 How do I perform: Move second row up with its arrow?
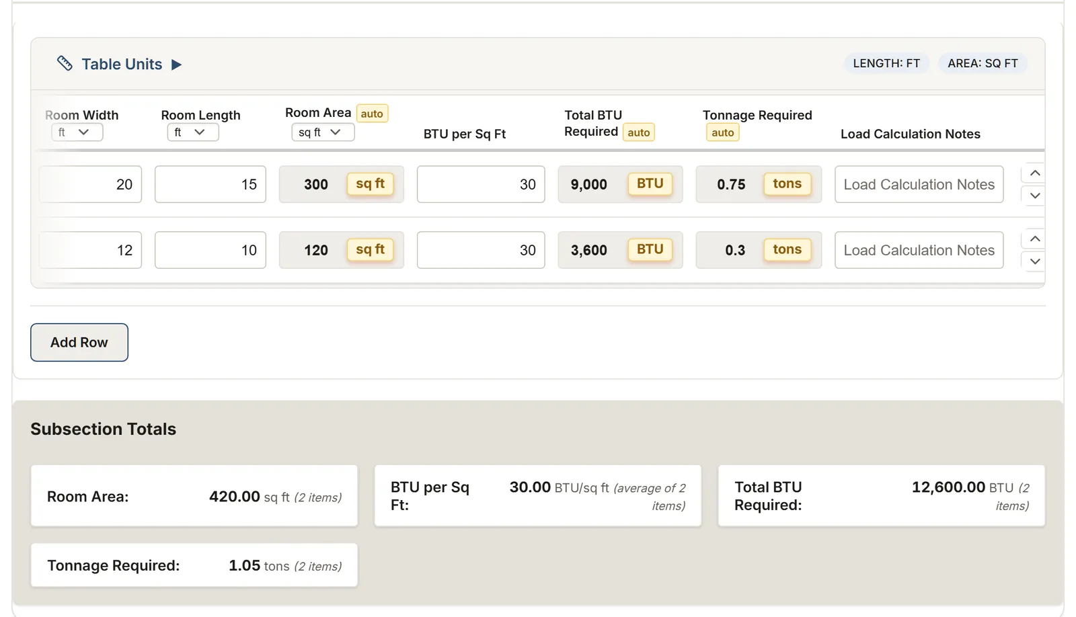tap(1035, 239)
